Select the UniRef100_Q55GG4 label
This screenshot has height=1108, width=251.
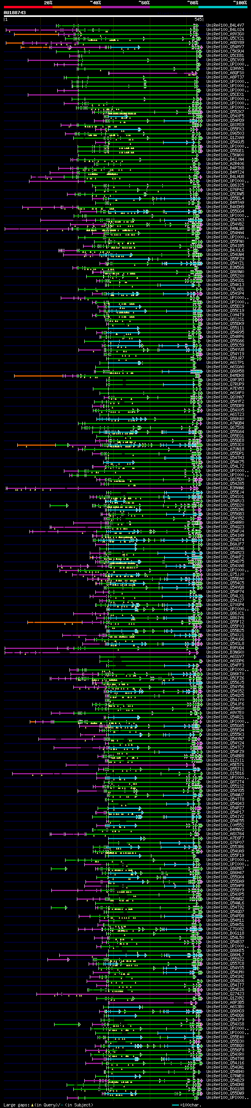(x=225, y=211)
